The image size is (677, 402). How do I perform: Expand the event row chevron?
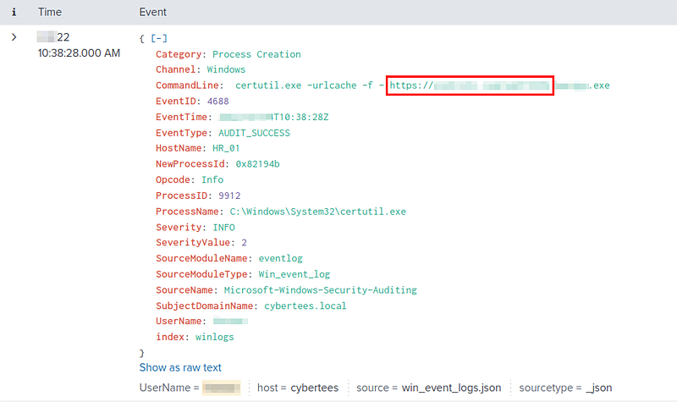[14, 37]
